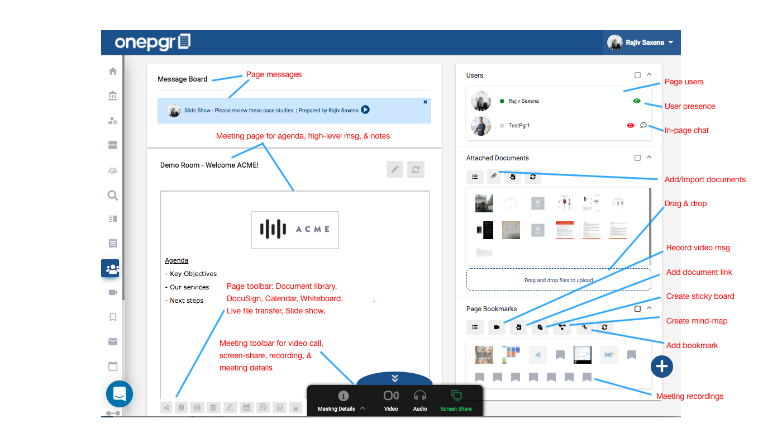Screen dimensions: 782x447
Task: Click the chain link add bookmark icon
Action: (584, 327)
